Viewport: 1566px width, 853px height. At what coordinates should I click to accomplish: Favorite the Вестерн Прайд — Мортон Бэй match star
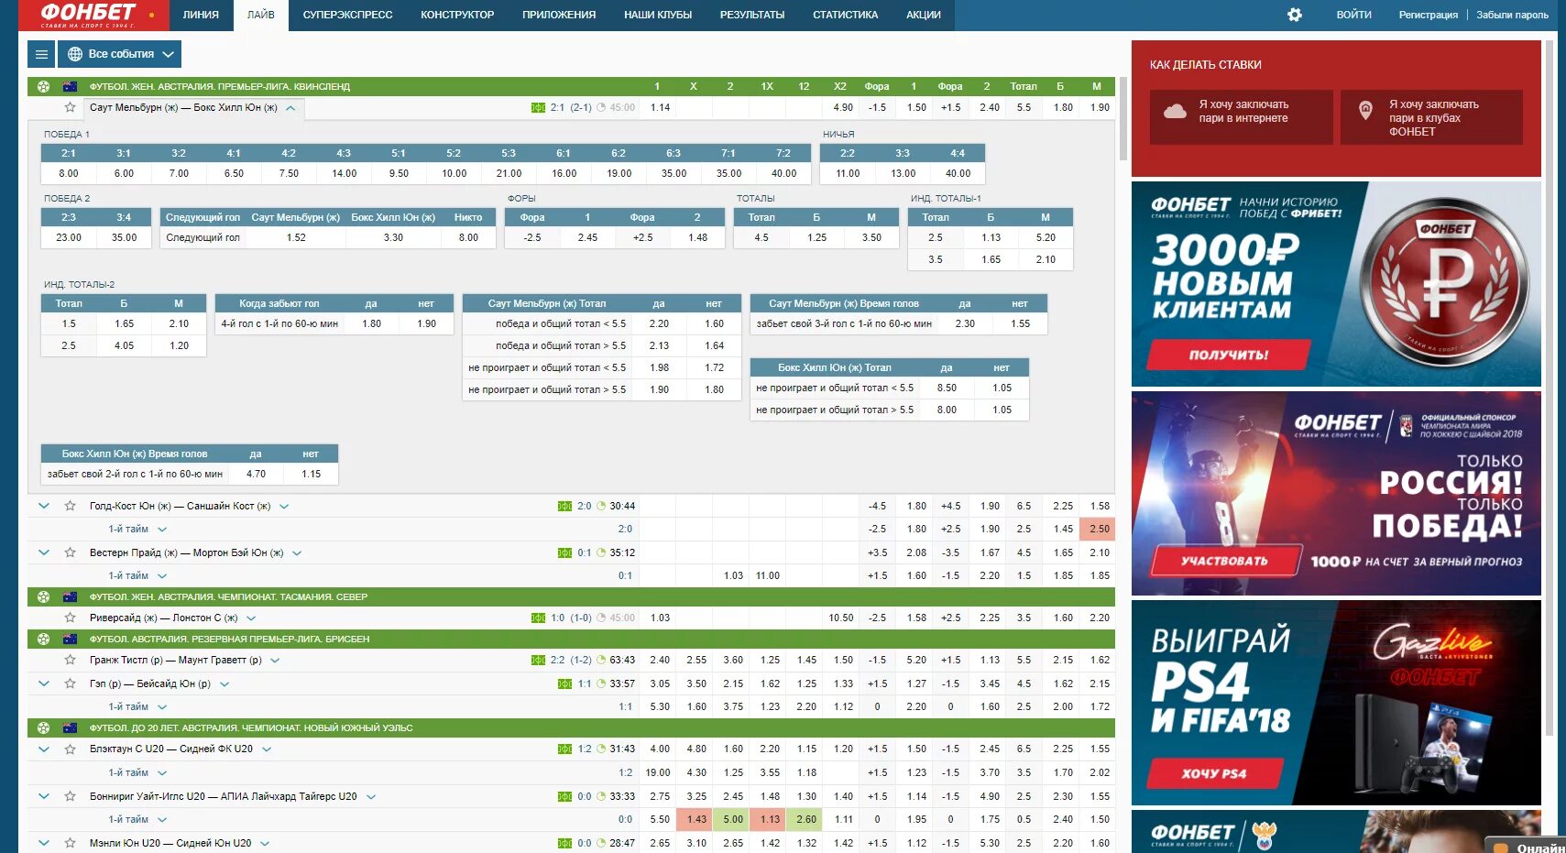[x=70, y=552]
